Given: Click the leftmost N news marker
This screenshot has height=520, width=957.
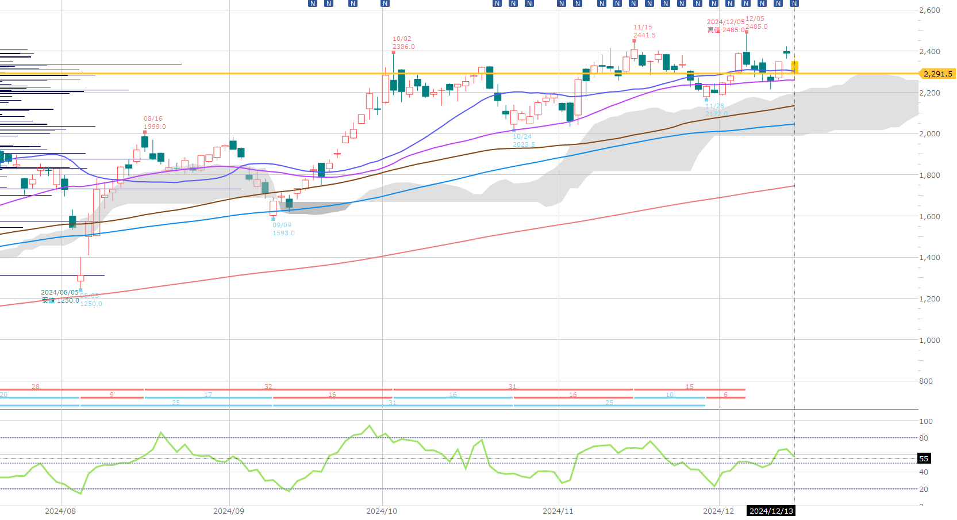Looking at the screenshot, I should click(x=313, y=3).
